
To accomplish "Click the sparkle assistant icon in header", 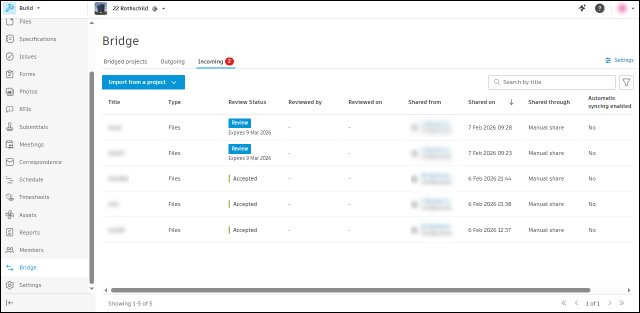I will 582,8.
